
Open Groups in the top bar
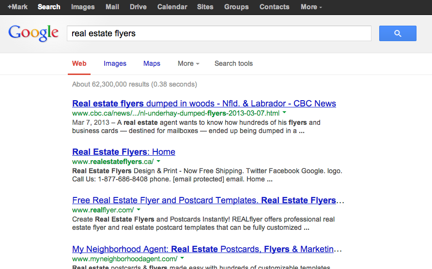click(236, 7)
